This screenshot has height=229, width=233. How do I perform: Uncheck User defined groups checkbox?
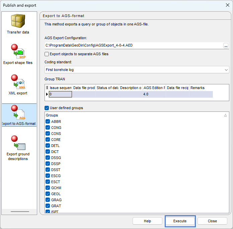47,108
